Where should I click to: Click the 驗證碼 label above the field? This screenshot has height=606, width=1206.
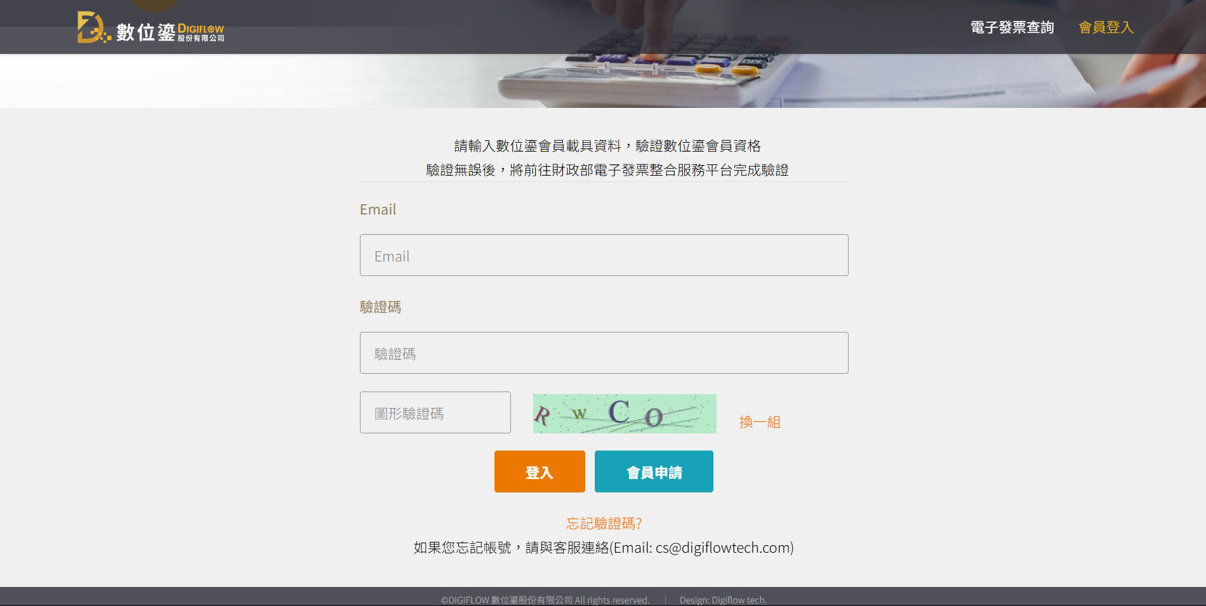380,307
